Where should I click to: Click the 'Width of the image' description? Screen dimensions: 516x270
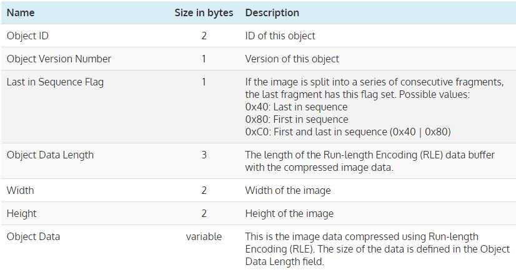288,190
